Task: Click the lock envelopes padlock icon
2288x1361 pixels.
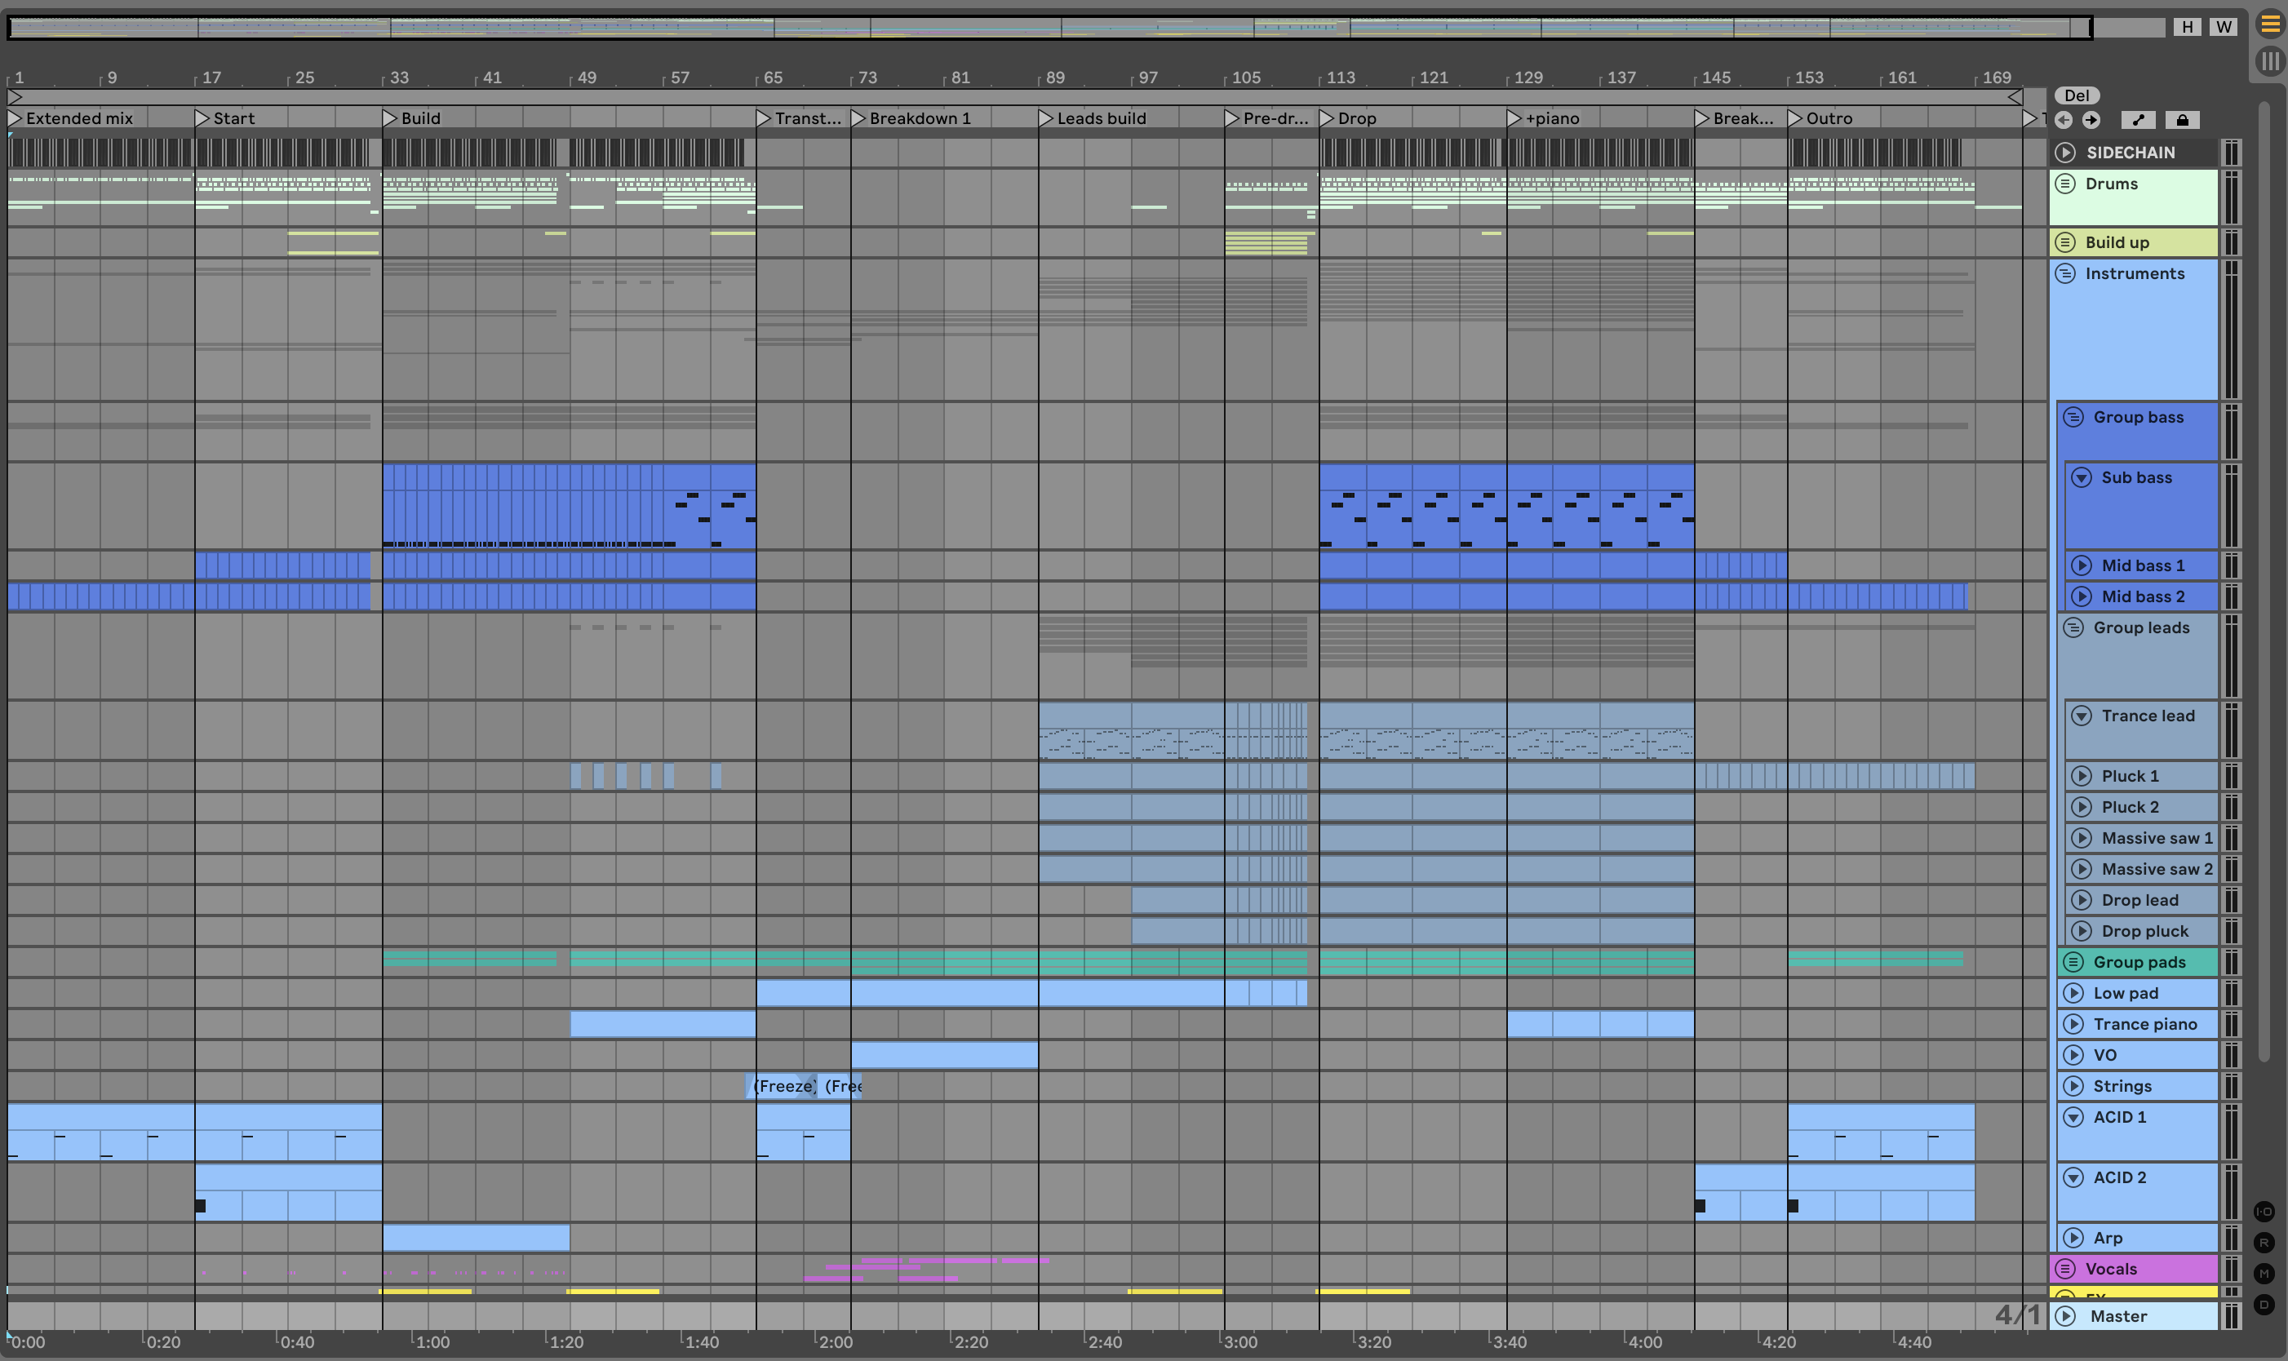Action: 2182,120
